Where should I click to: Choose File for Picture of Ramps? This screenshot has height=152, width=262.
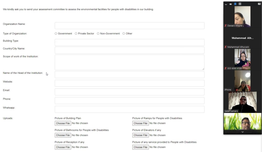pos(140,123)
